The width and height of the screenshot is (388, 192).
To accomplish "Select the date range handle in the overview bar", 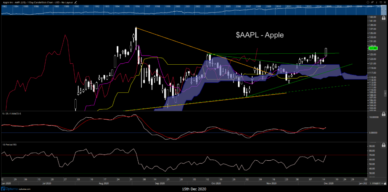I will [383, 10].
